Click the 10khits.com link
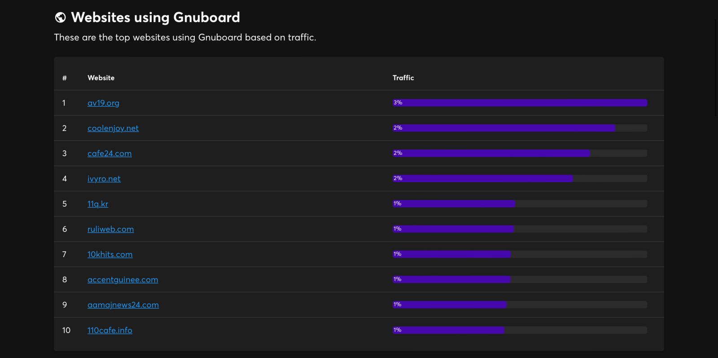718x358 pixels. click(x=110, y=254)
